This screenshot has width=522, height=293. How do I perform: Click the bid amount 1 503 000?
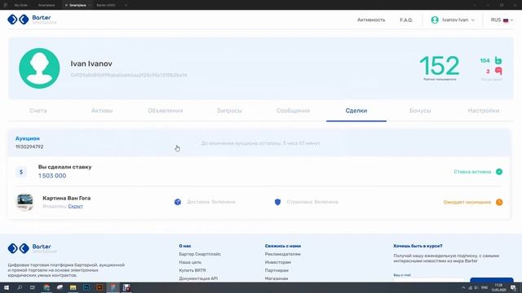[x=52, y=176]
